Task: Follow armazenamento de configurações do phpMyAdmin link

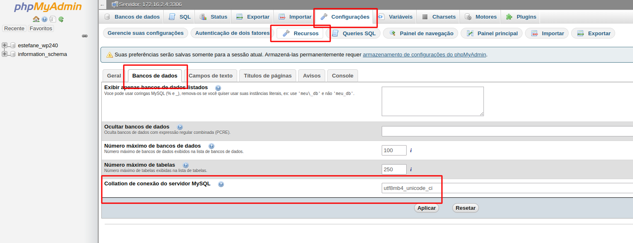Action: click(x=424, y=54)
